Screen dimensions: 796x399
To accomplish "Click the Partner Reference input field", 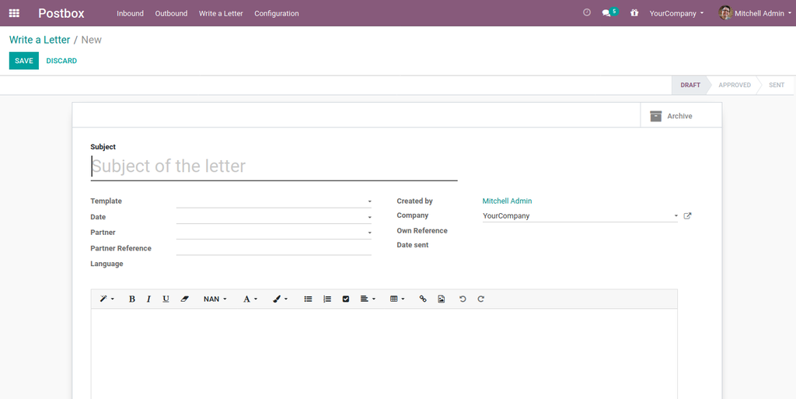I will point(274,248).
